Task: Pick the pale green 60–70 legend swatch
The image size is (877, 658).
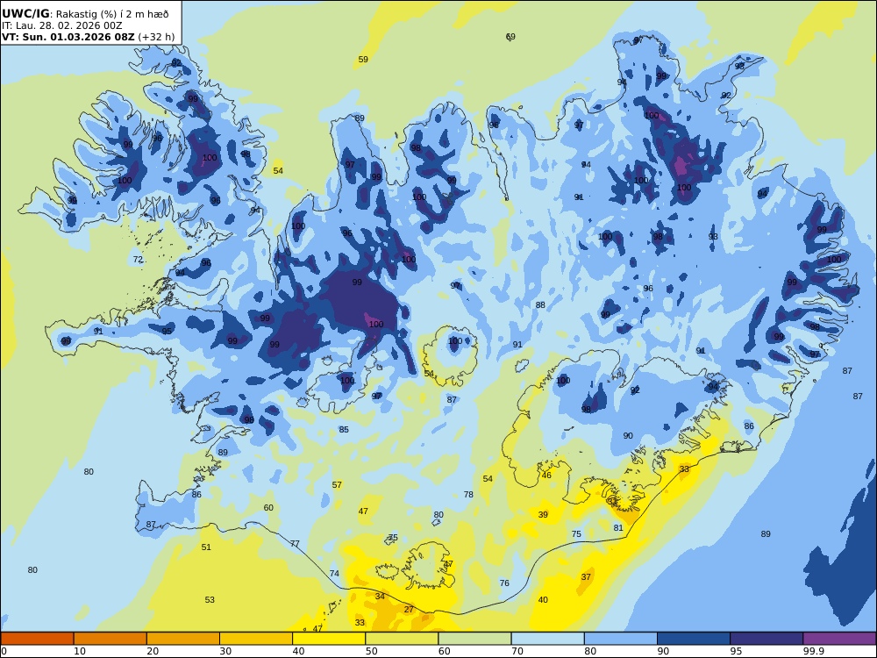Action: tap(474, 639)
